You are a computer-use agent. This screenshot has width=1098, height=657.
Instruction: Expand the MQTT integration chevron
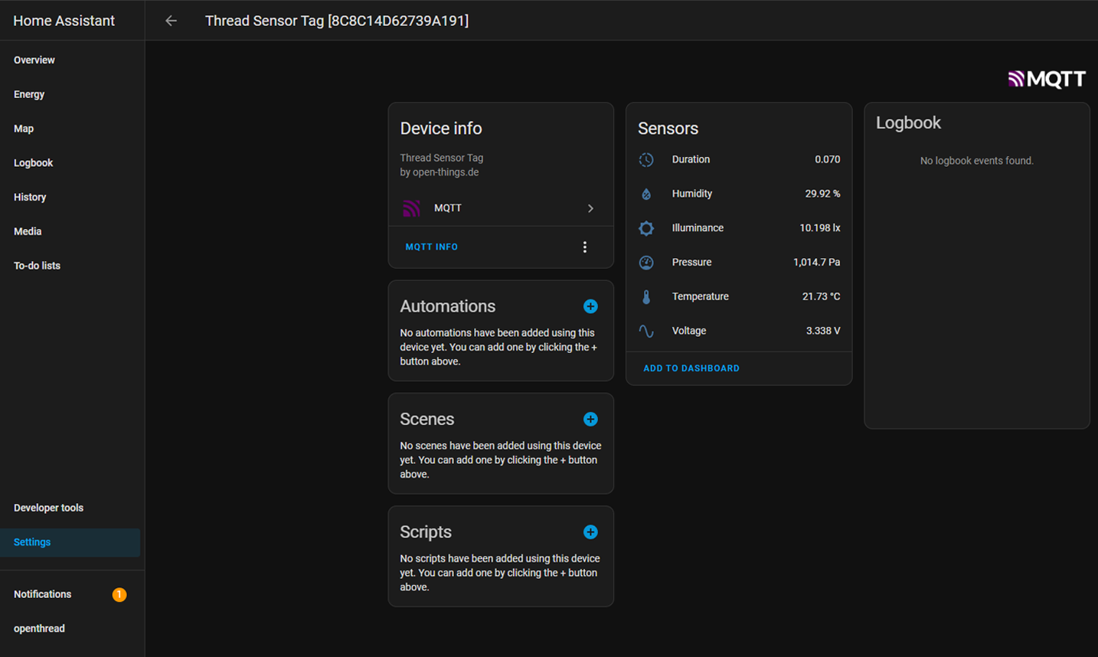click(x=590, y=208)
